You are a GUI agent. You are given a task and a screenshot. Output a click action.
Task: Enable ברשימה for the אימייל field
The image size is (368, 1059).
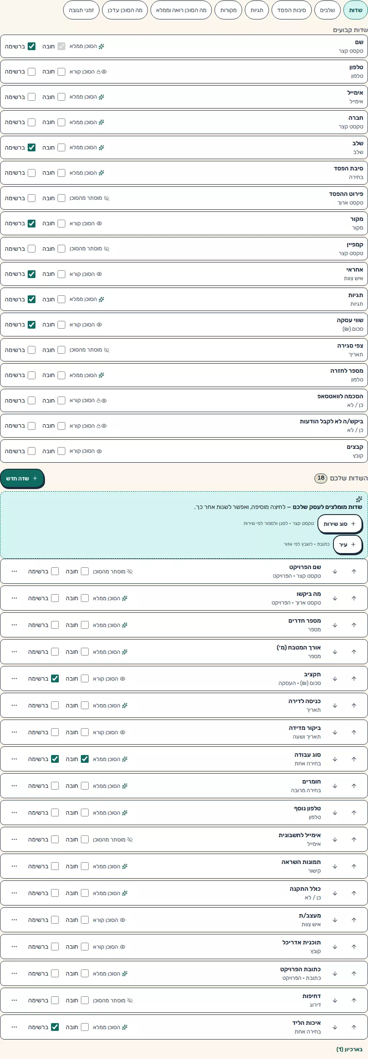click(32, 97)
